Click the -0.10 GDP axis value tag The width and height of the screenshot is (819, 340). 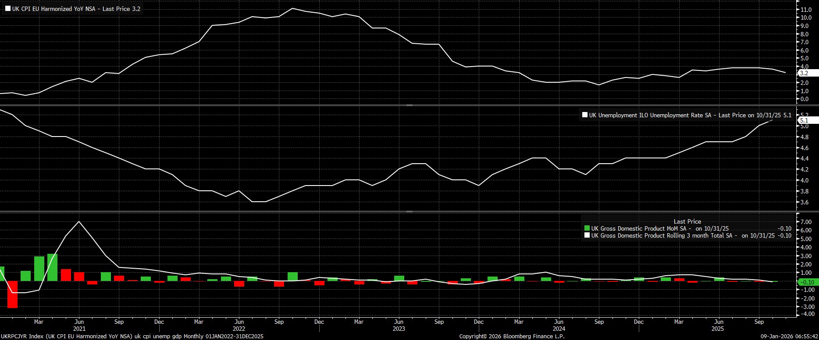(807, 282)
